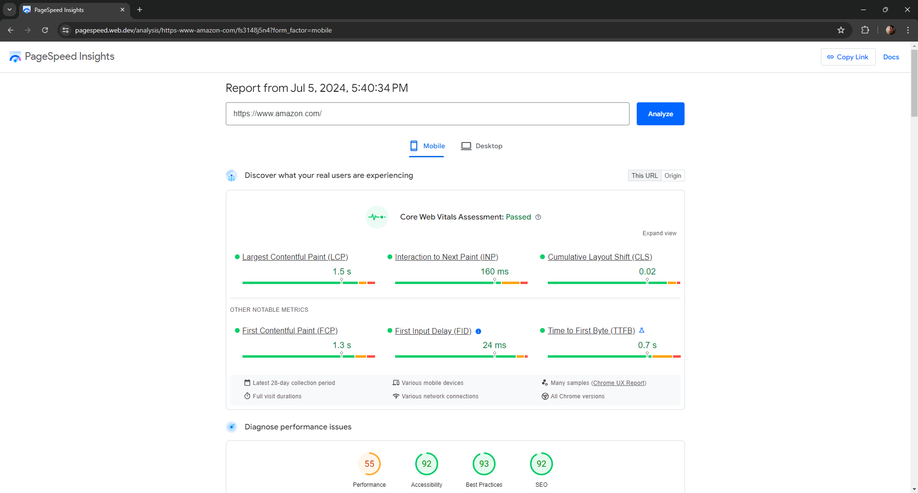Image resolution: width=918 pixels, height=493 pixels.
Task: Click the browser address bar URL
Action: [203, 30]
